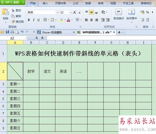The height and width of the screenshot is (134, 156).
Task: Expand the borders dropdown arrow
Action: tap(49, 20)
